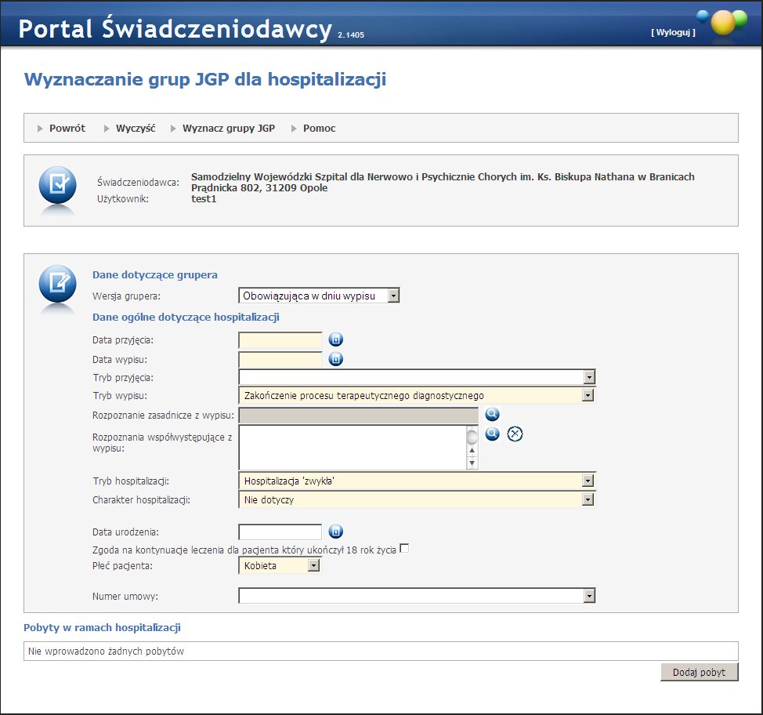
Task: Expand the Wersja grupera dropdown
Action: 393,296
